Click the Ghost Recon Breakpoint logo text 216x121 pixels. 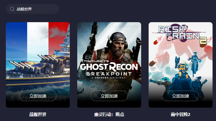tap(109, 69)
